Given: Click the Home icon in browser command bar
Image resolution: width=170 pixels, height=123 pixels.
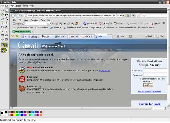Looking at the screenshot, I should click(118, 36).
